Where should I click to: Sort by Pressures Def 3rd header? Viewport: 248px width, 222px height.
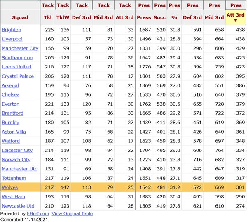(192, 17)
